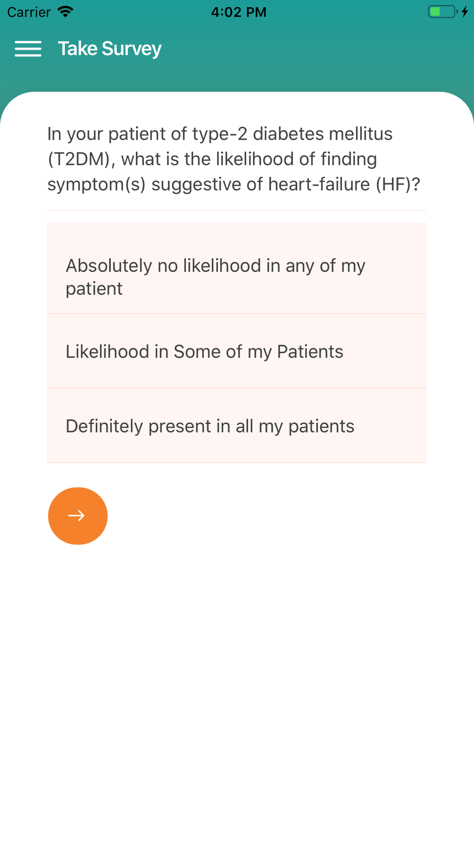This screenshot has height=844, width=474.
Task: Tap the Wi-Fi signal icon in status bar
Action: click(65, 12)
